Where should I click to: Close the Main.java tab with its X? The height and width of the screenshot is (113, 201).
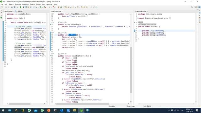[x=13, y=11]
